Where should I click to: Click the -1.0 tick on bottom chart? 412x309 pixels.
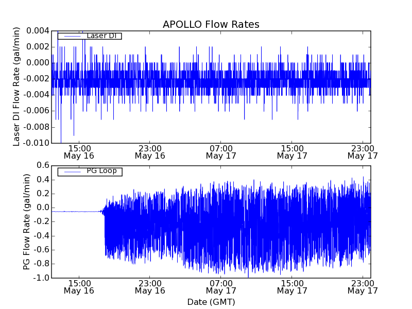pyautogui.click(x=41, y=278)
